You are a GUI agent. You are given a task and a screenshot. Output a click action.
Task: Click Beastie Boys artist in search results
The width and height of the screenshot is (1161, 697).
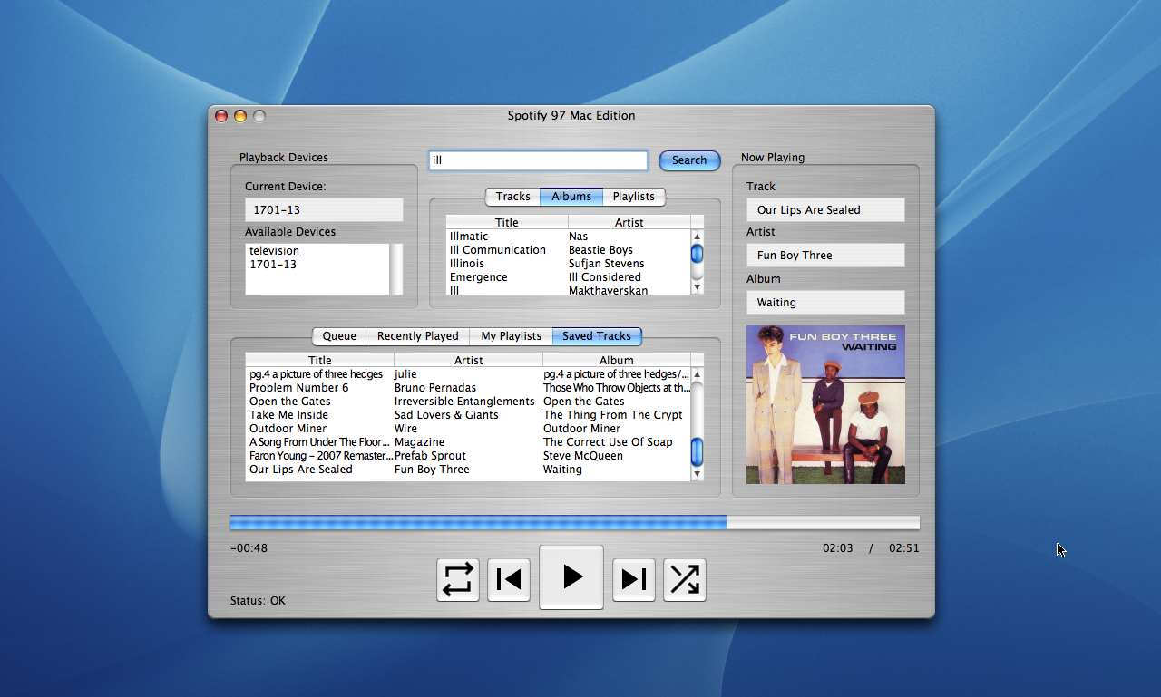[x=600, y=250]
